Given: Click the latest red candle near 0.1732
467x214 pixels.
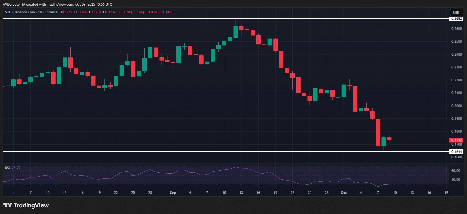Looking at the screenshot, I should tap(389, 139).
